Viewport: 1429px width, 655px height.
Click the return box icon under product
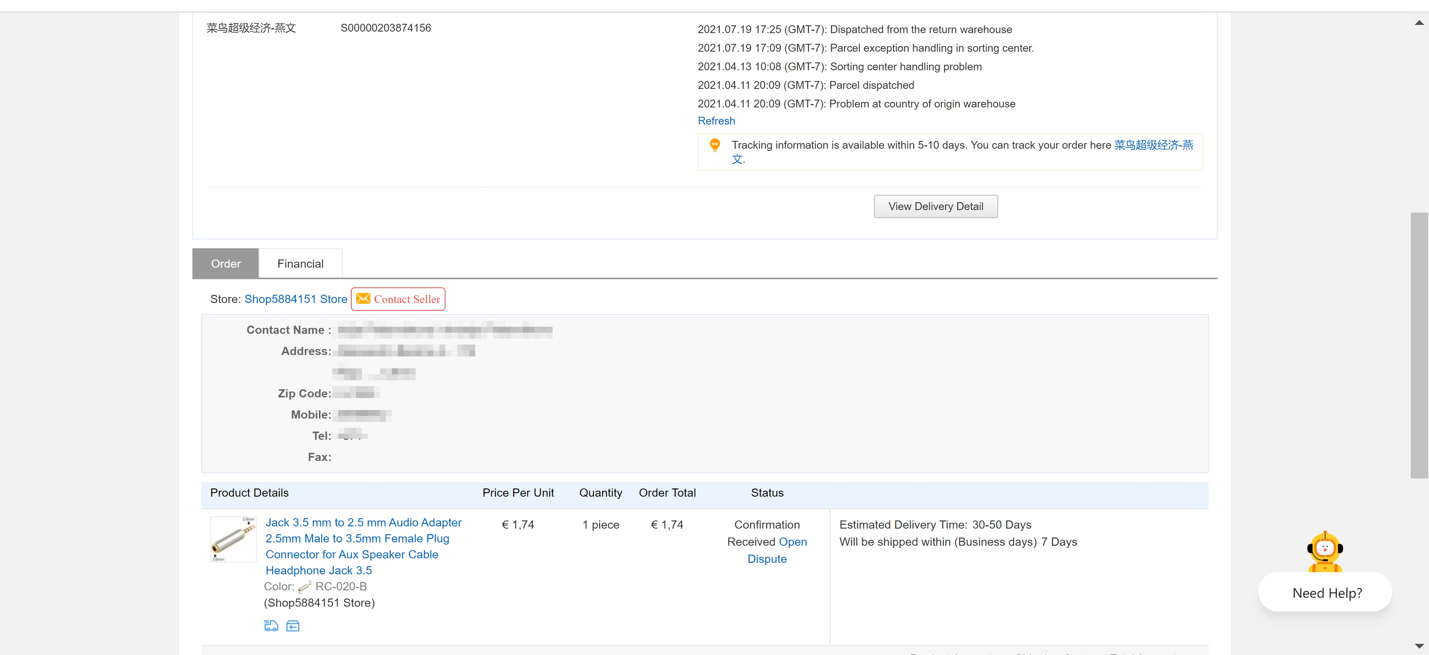pos(293,626)
